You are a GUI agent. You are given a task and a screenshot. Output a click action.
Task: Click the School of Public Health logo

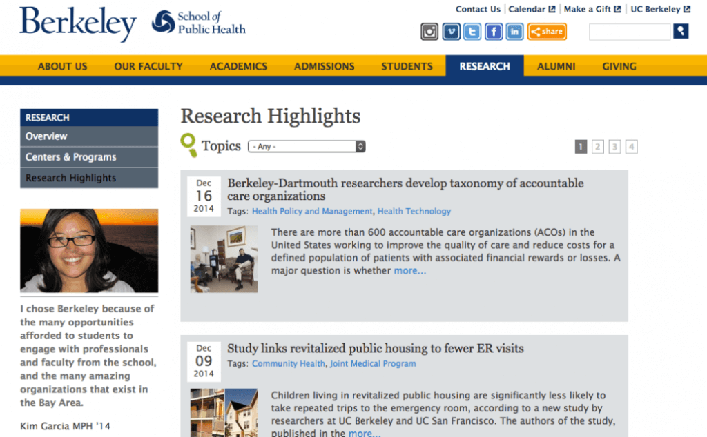pos(198,23)
